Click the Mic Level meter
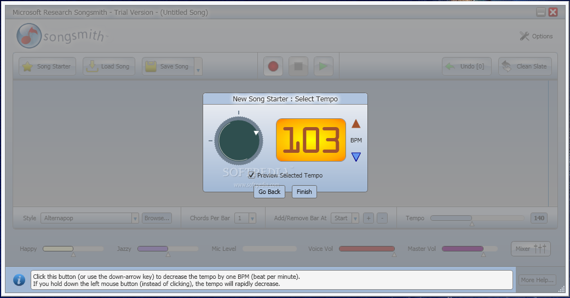This screenshot has height=298, width=570. coord(269,249)
